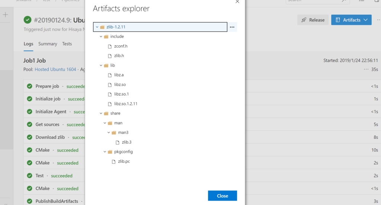This screenshot has height=205, width=381.
Task: Select the libz.so.1 file
Action: (x=122, y=94)
